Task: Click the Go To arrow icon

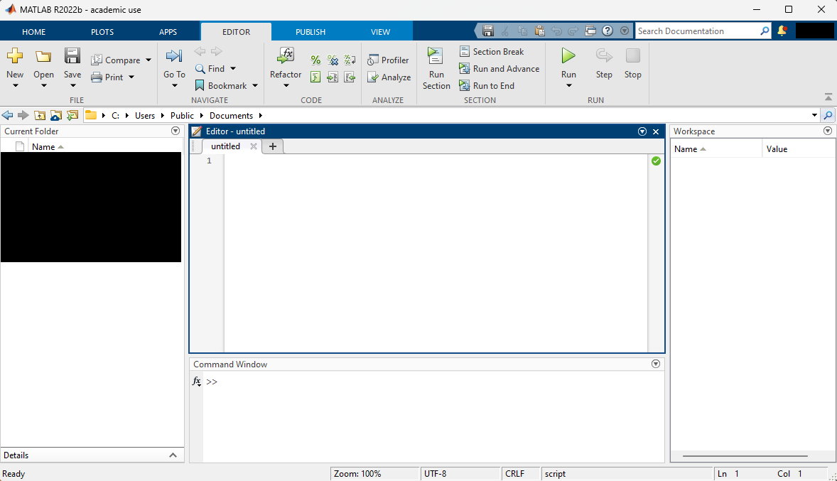Action: click(174, 55)
